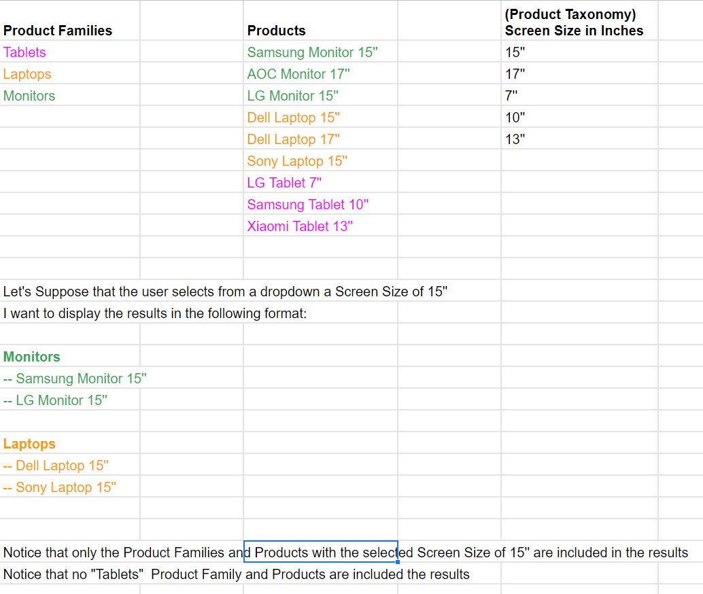Select the 13" screen size cell
Screen dimensions: 703x594
[579, 139]
